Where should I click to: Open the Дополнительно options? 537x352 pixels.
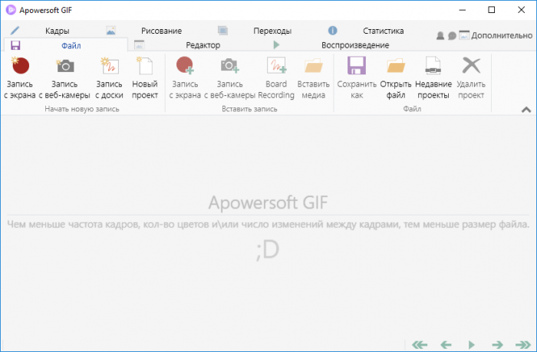(x=496, y=35)
